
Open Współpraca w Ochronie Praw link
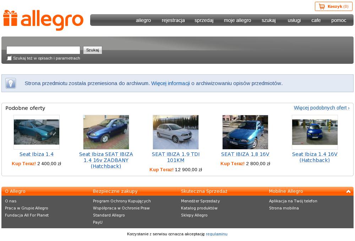tap(121, 208)
